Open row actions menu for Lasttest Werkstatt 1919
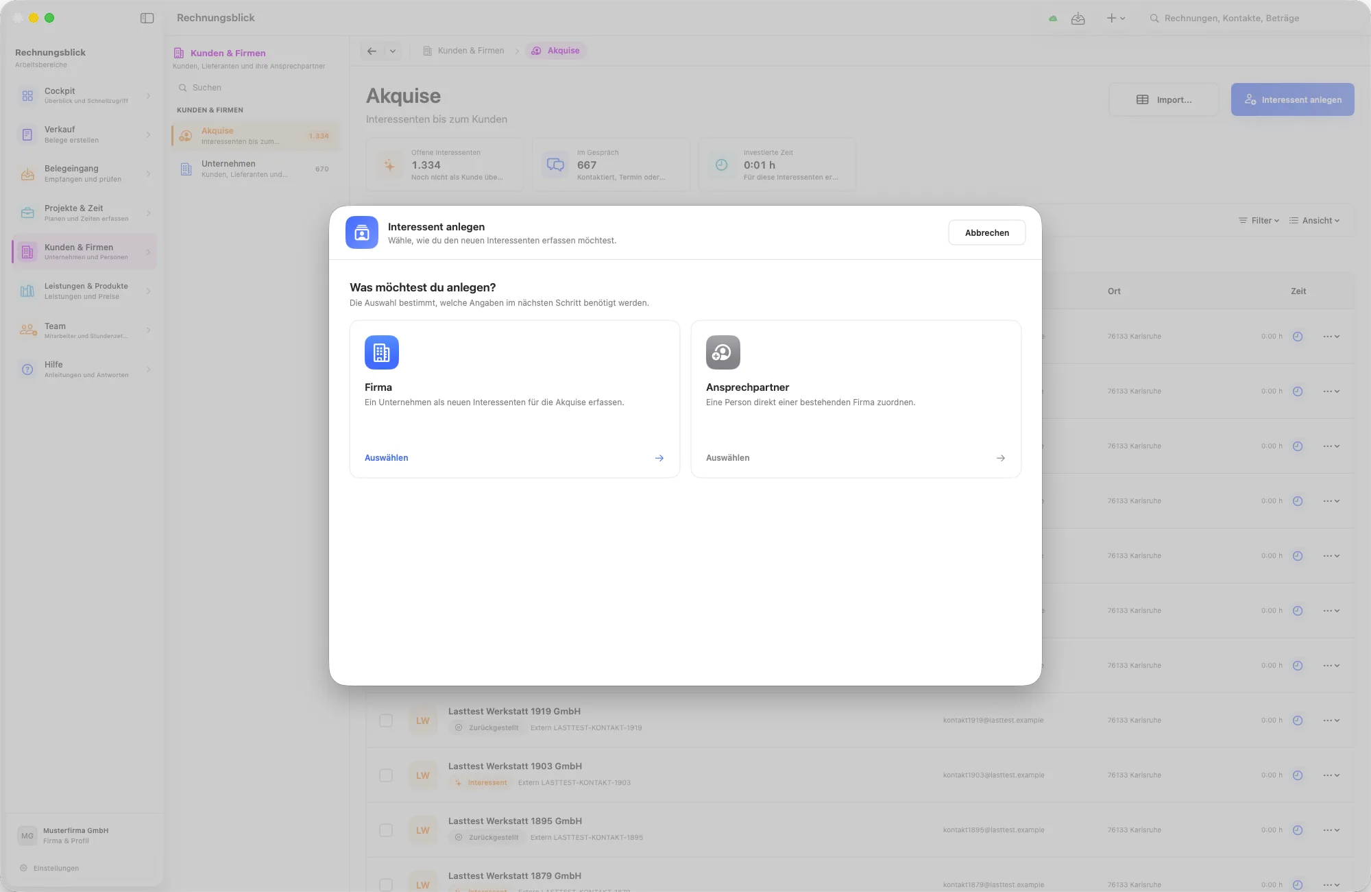The image size is (1371, 892). (1331, 721)
